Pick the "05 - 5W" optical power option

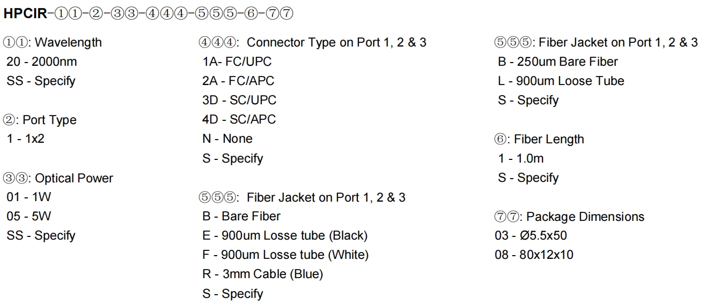29,216
